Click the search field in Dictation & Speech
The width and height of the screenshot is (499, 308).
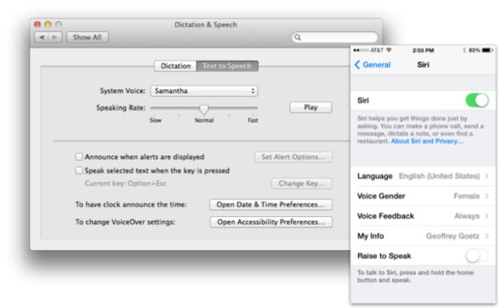[335, 37]
